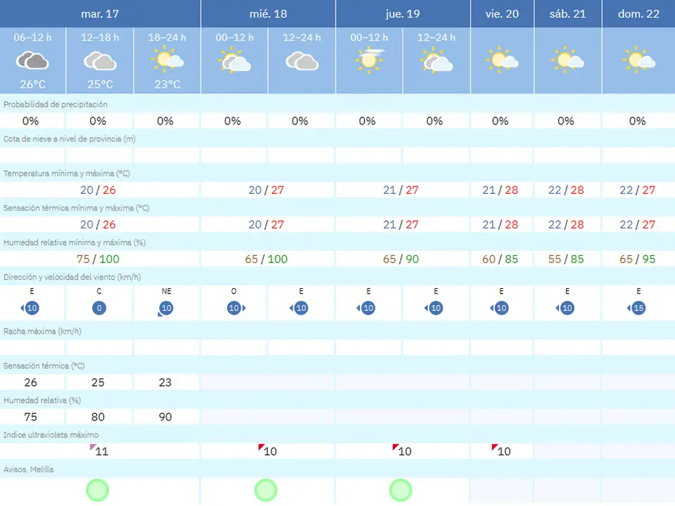Select the vie. 20 day header

click(x=502, y=14)
